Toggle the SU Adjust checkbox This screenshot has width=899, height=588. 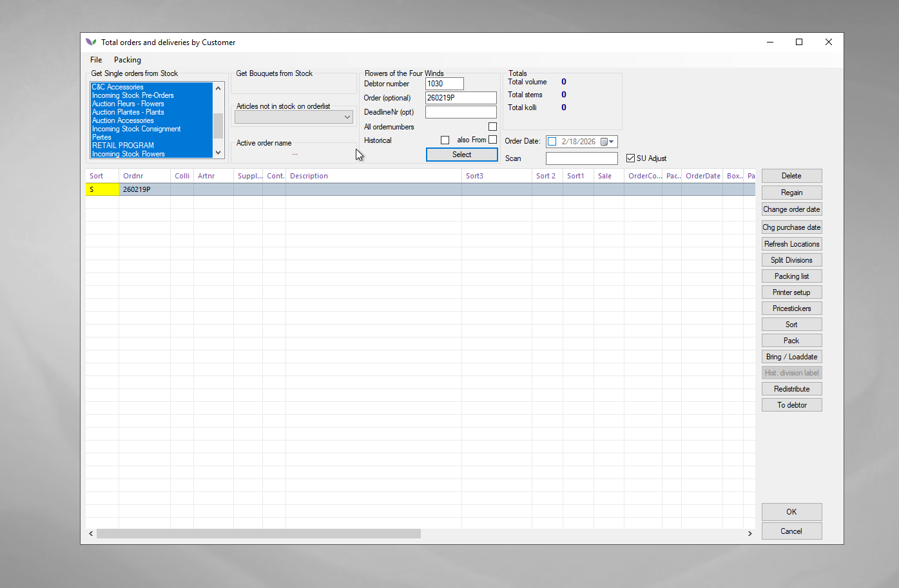pos(630,158)
